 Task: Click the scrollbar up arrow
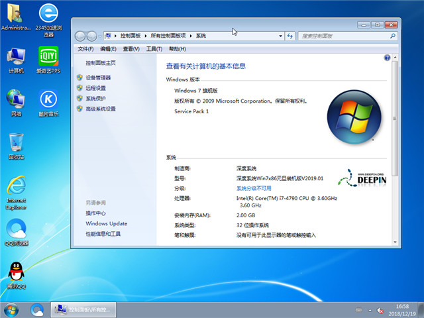coord(395,58)
